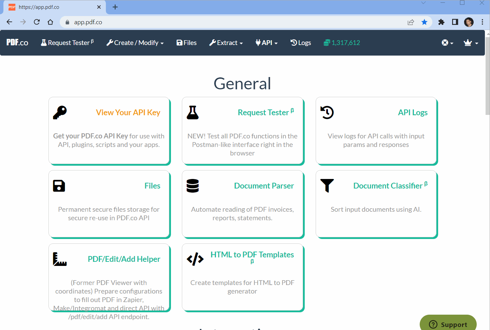Open the life-ring help menu in navbar
490x330 pixels.
(447, 43)
